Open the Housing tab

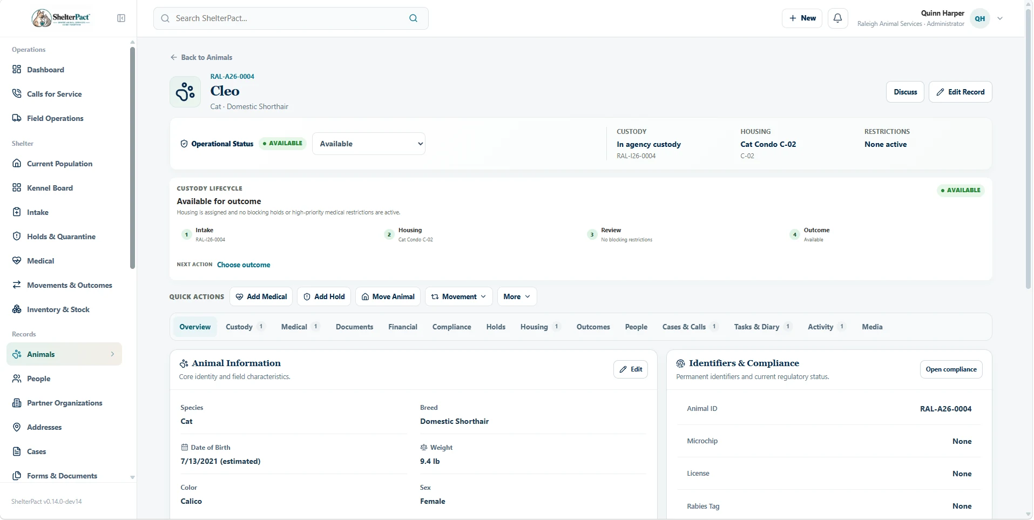pyautogui.click(x=540, y=327)
